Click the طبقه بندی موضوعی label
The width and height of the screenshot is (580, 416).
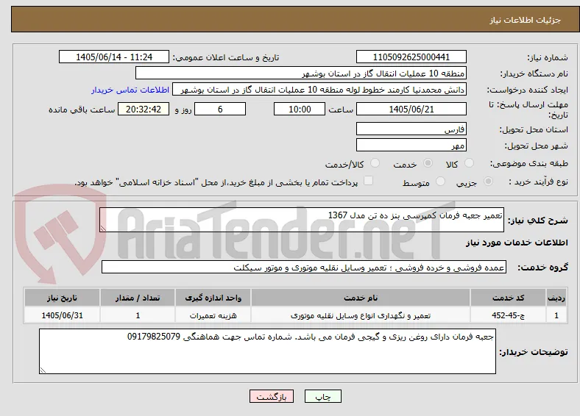(x=529, y=163)
